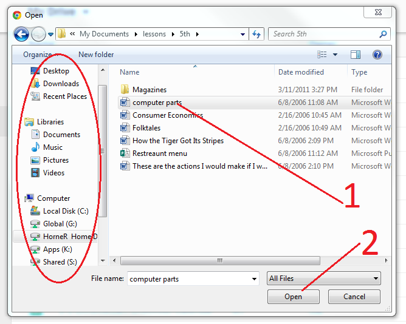Select Restreaunt menu Publisher file icon

125,154
